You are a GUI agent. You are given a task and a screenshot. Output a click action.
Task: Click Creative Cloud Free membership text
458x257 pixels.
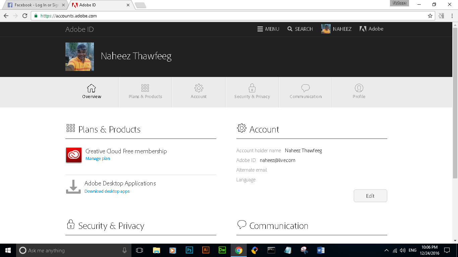[126, 151]
